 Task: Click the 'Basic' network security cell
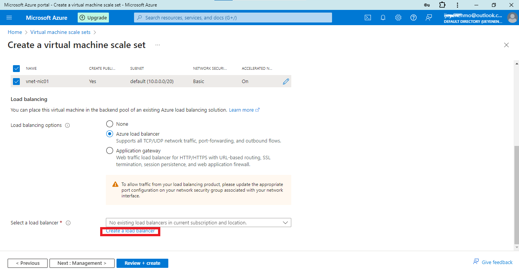[x=199, y=82]
